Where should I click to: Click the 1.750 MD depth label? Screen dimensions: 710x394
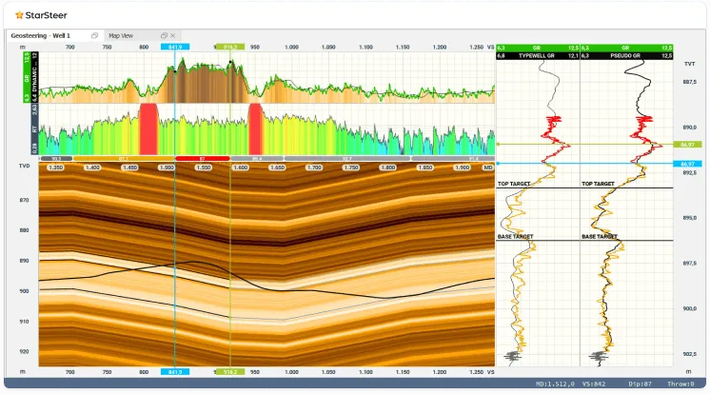[x=351, y=167]
